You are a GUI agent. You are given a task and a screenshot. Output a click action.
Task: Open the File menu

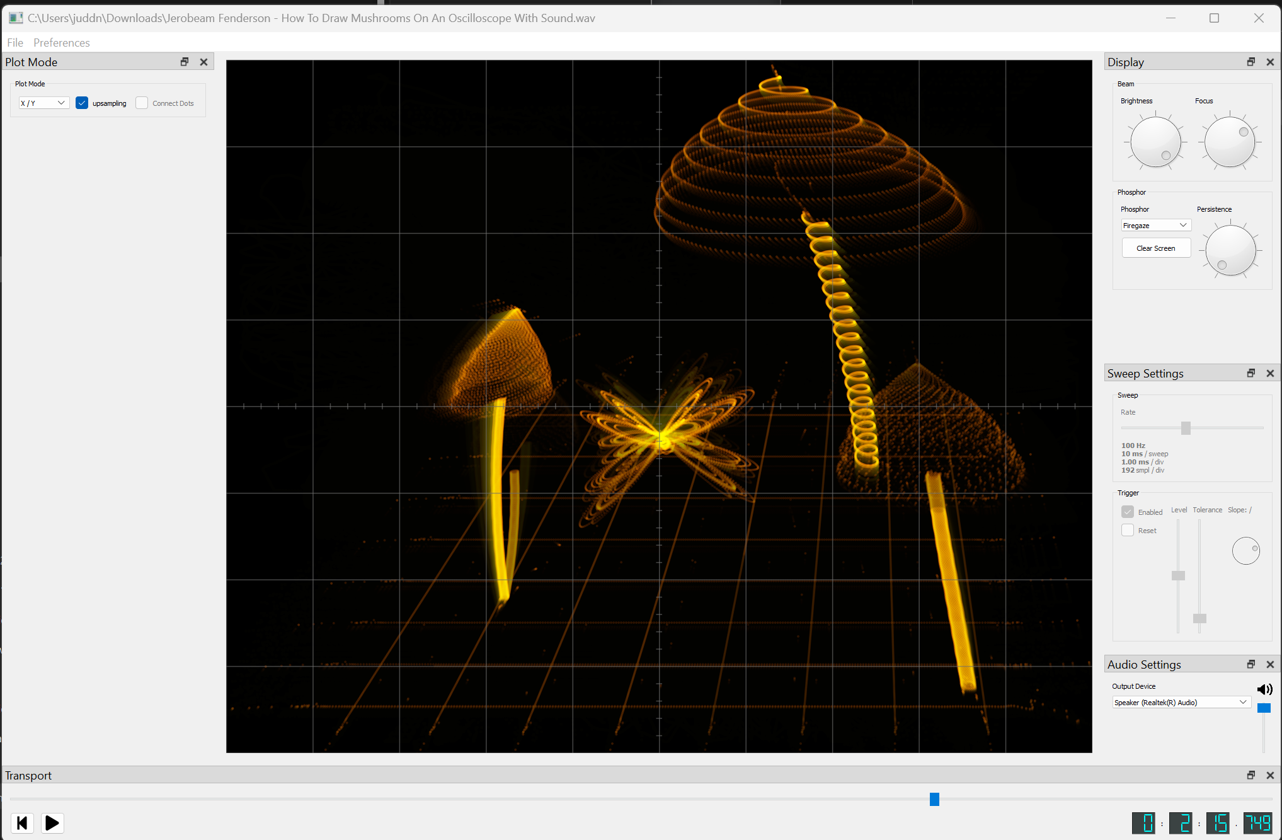pyautogui.click(x=15, y=43)
